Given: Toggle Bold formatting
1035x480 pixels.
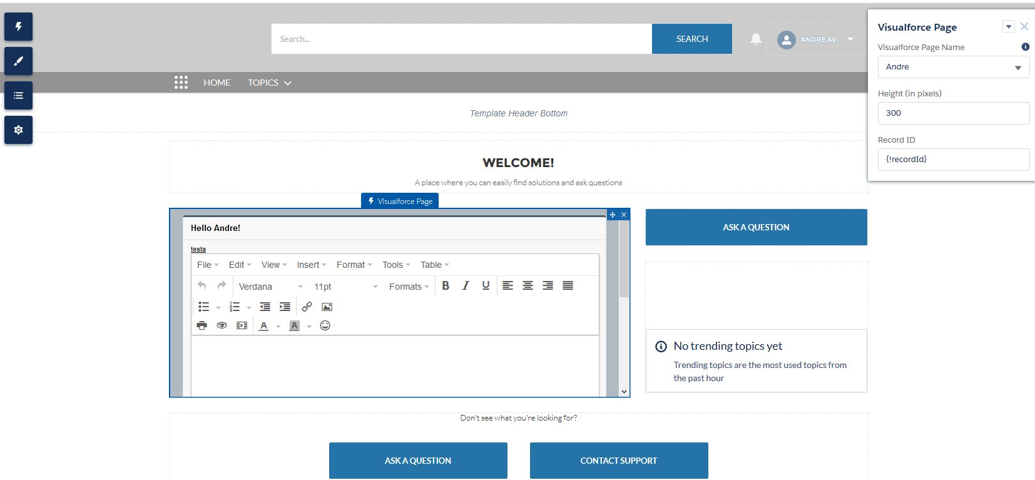Looking at the screenshot, I should (x=446, y=285).
